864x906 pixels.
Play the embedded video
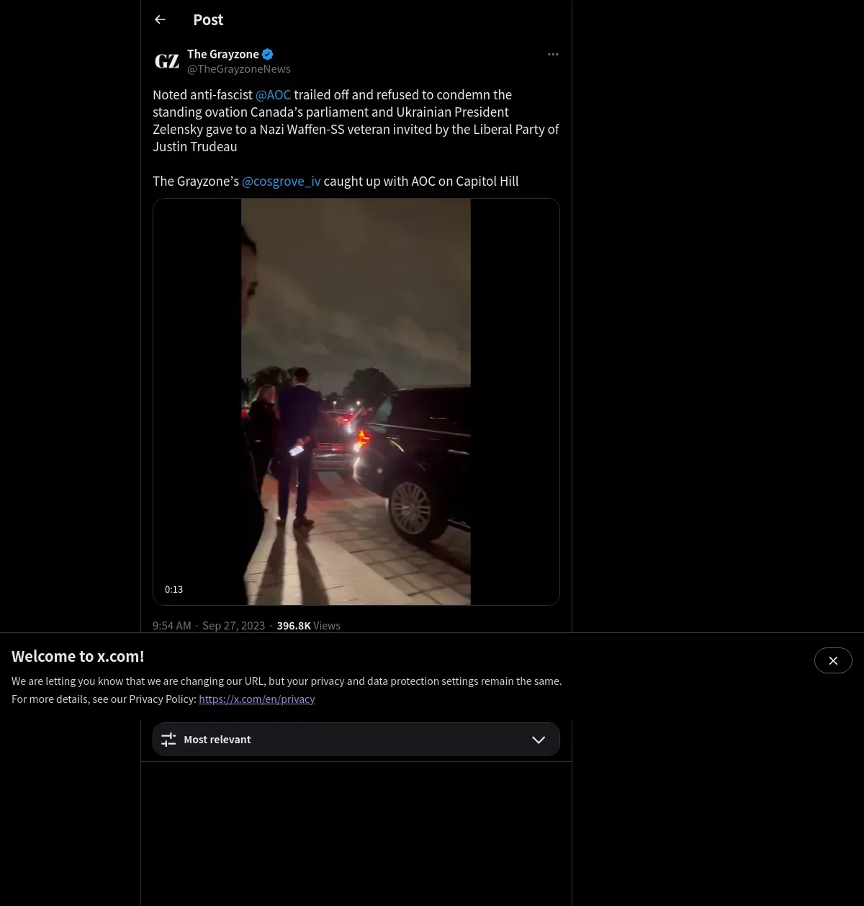click(x=356, y=402)
